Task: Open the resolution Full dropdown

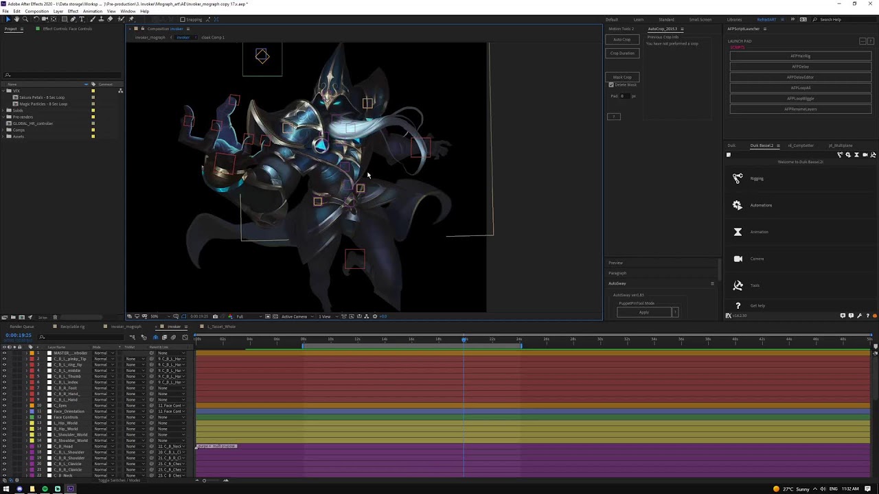Action: [x=249, y=316]
